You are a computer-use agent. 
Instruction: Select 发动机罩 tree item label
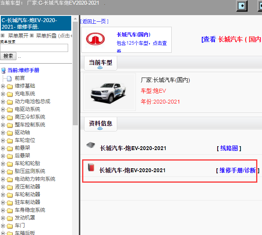pos(25,218)
